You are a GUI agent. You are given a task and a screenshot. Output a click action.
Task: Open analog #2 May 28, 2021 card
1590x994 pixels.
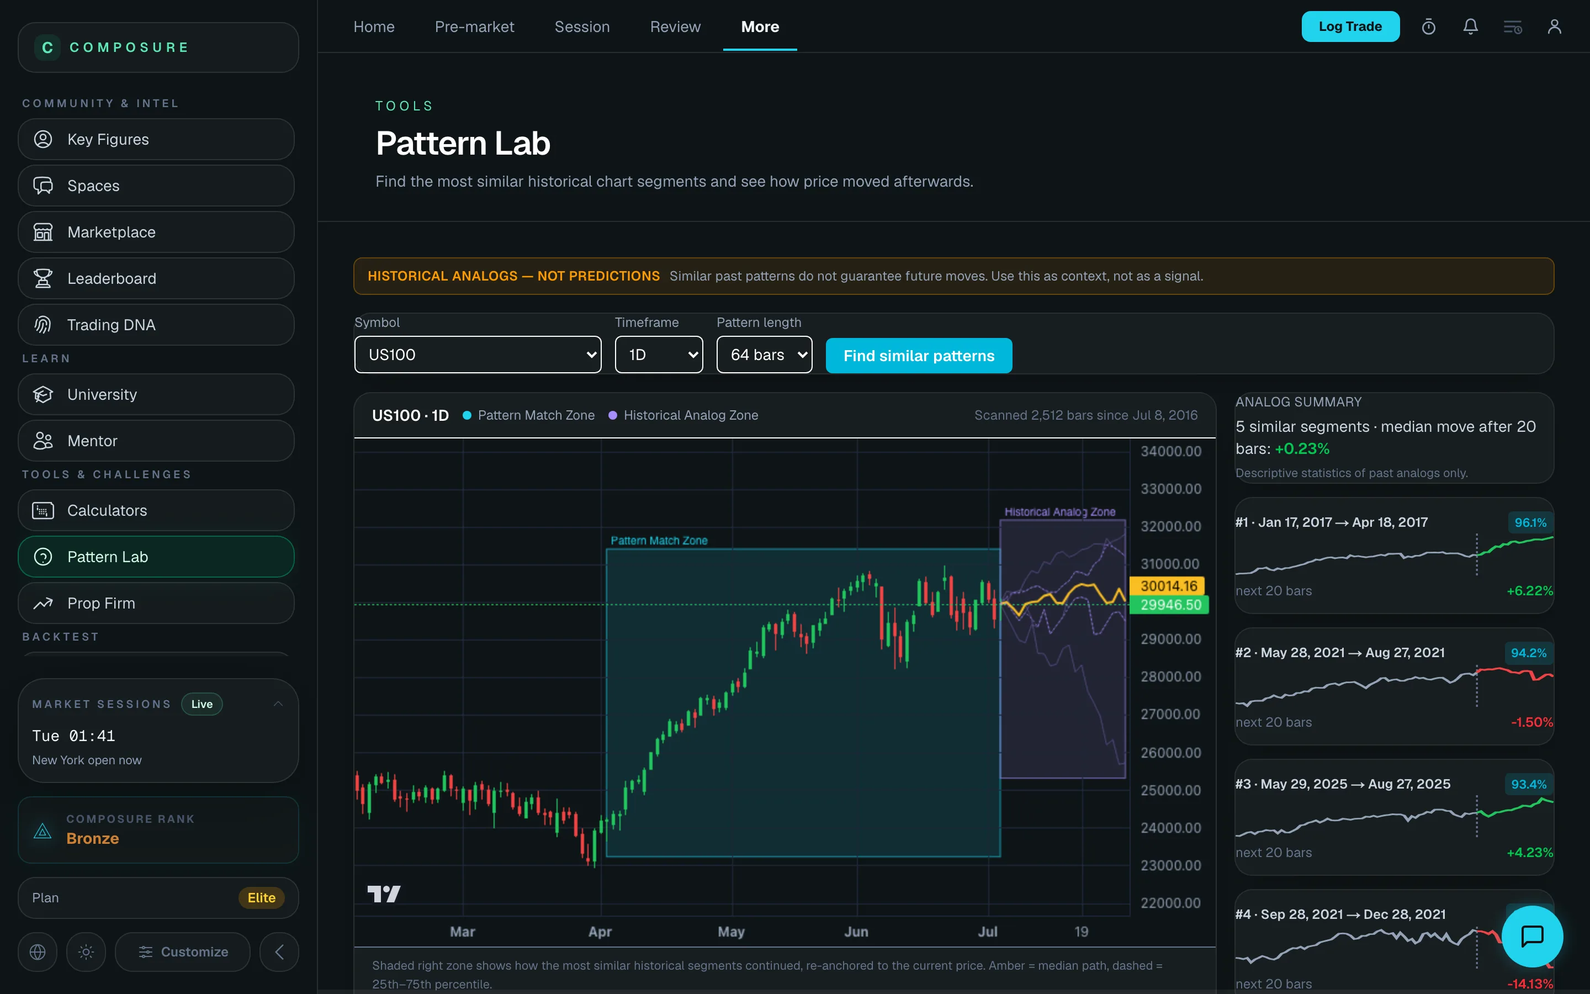(x=1394, y=686)
